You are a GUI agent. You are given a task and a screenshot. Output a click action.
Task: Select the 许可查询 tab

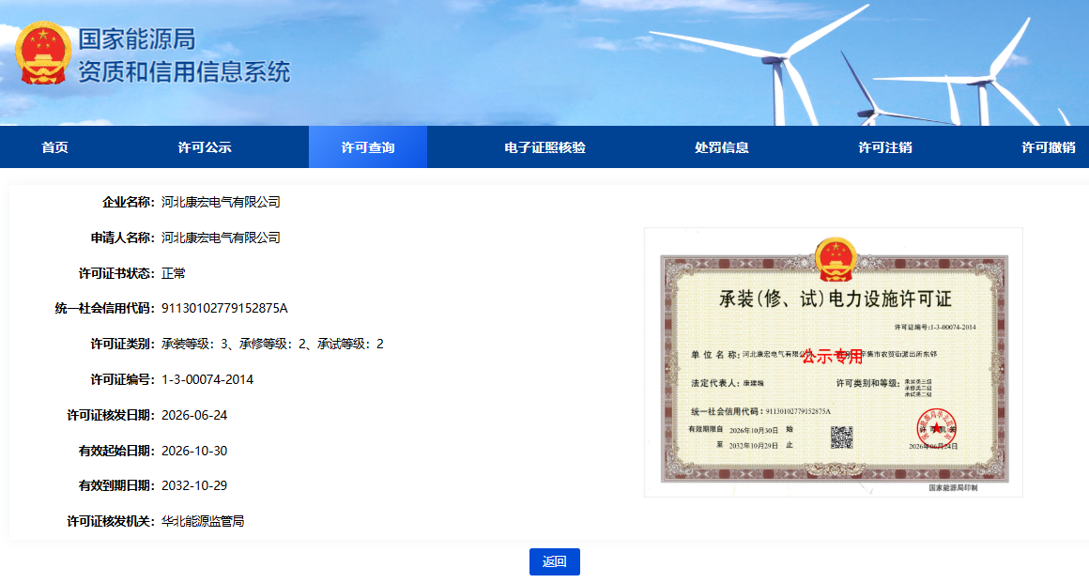[367, 147]
